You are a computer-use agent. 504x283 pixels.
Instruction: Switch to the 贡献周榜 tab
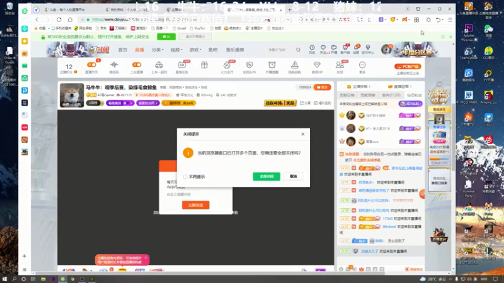pyautogui.click(x=368, y=96)
